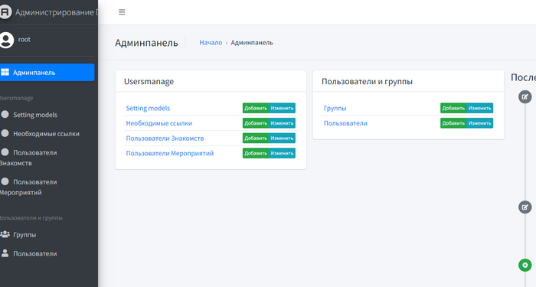The width and height of the screenshot is (536, 287).
Task: Click the admin logo icon in the sidebar header
Action: [x=5, y=12]
